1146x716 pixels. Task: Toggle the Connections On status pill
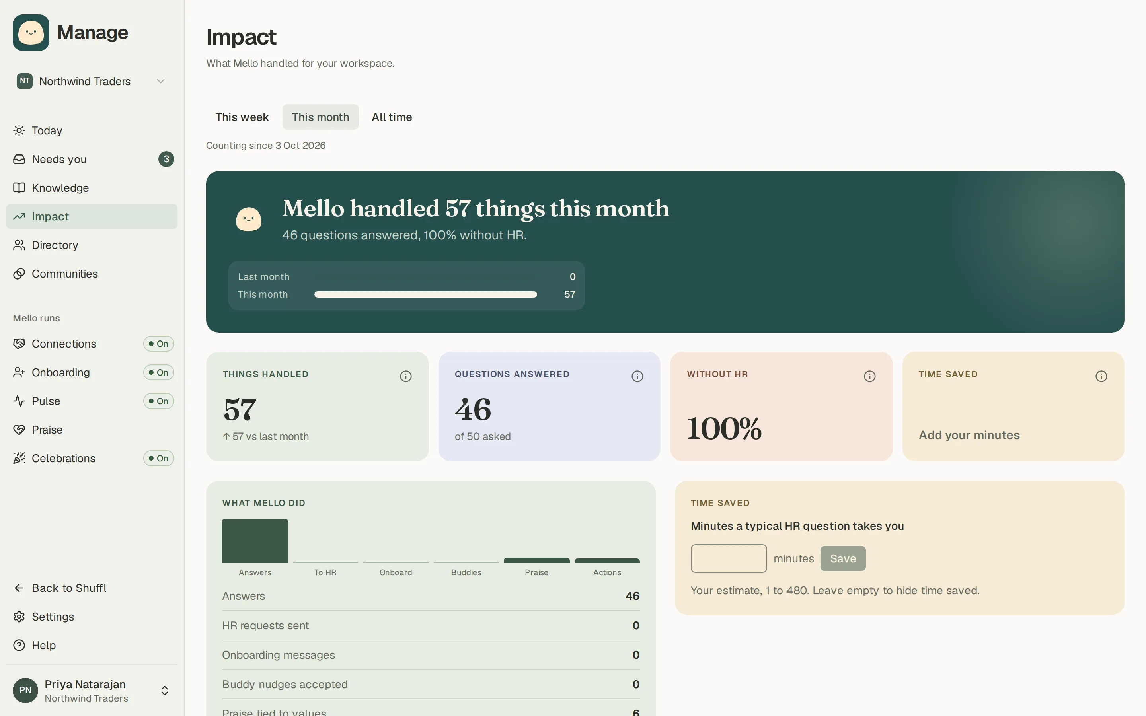pyautogui.click(x=159, y=344)
